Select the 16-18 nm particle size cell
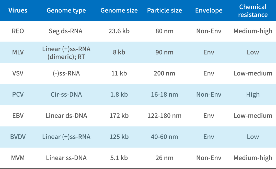Screen dimensions: 276x169 point(165,95)
